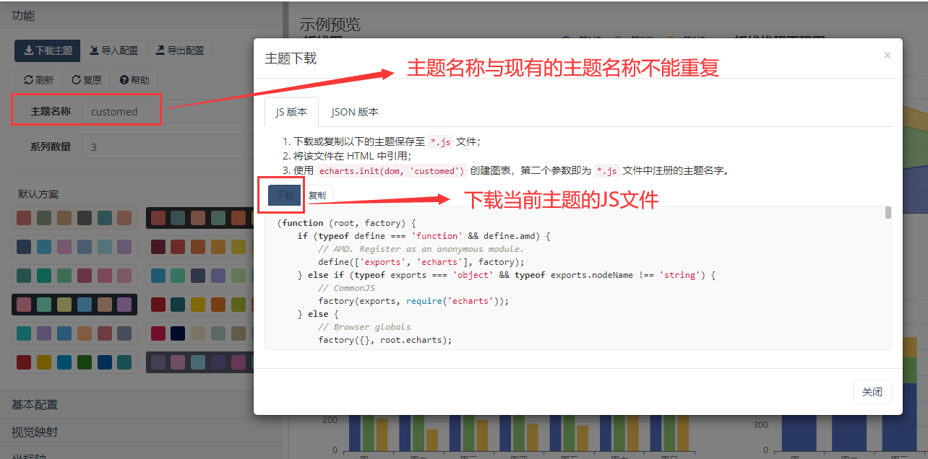Select the palette starting with teal and purple swatches
This screenshot has height=459, width=928.
point(74,333)
